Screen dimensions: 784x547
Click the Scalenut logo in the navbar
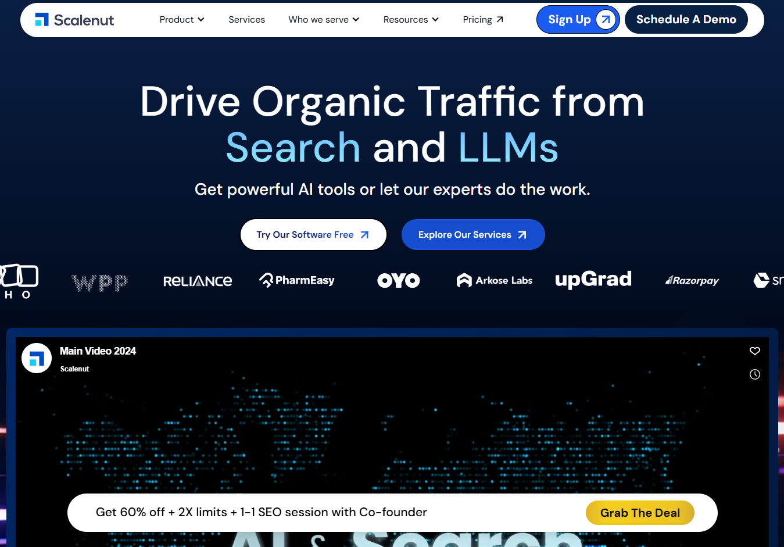point(74,20)
